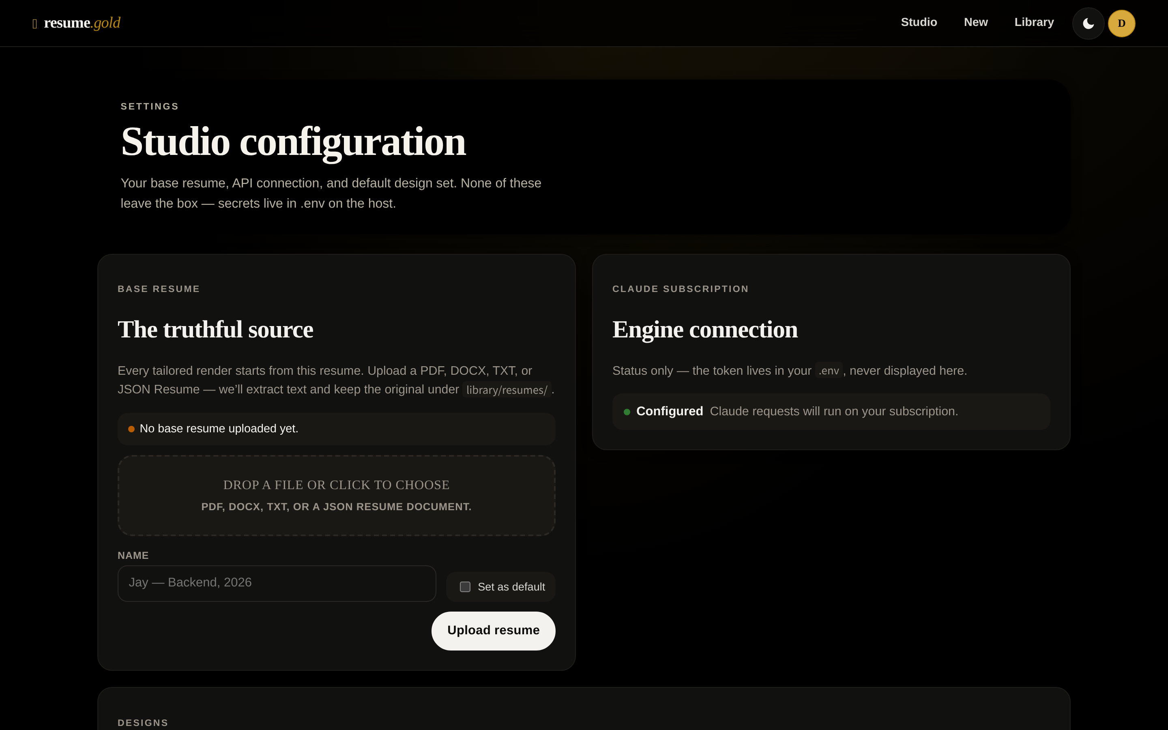
Task: Click the 'BASE RESUME' section label
Action: click(x=159, y=289)
